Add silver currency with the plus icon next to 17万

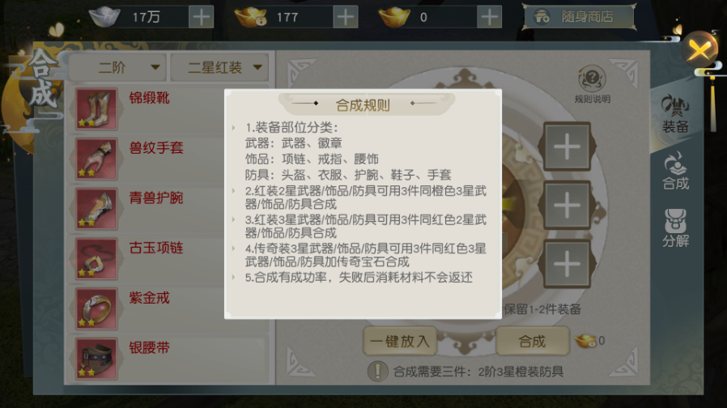pyautogui.click(x=202, y=17)
